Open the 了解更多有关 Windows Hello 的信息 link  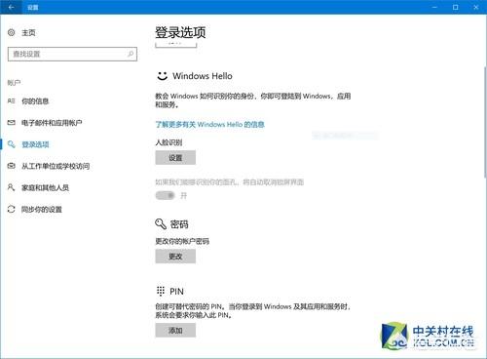209,124
